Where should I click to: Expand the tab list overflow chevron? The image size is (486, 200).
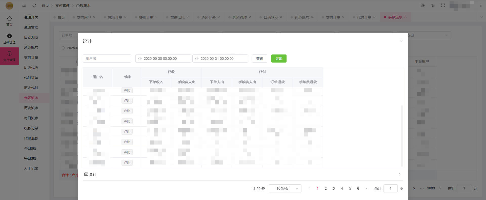pos(481,17)
